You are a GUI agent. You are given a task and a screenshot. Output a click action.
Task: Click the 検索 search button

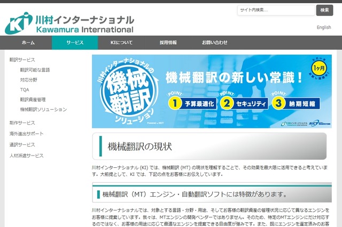point(324,10)
